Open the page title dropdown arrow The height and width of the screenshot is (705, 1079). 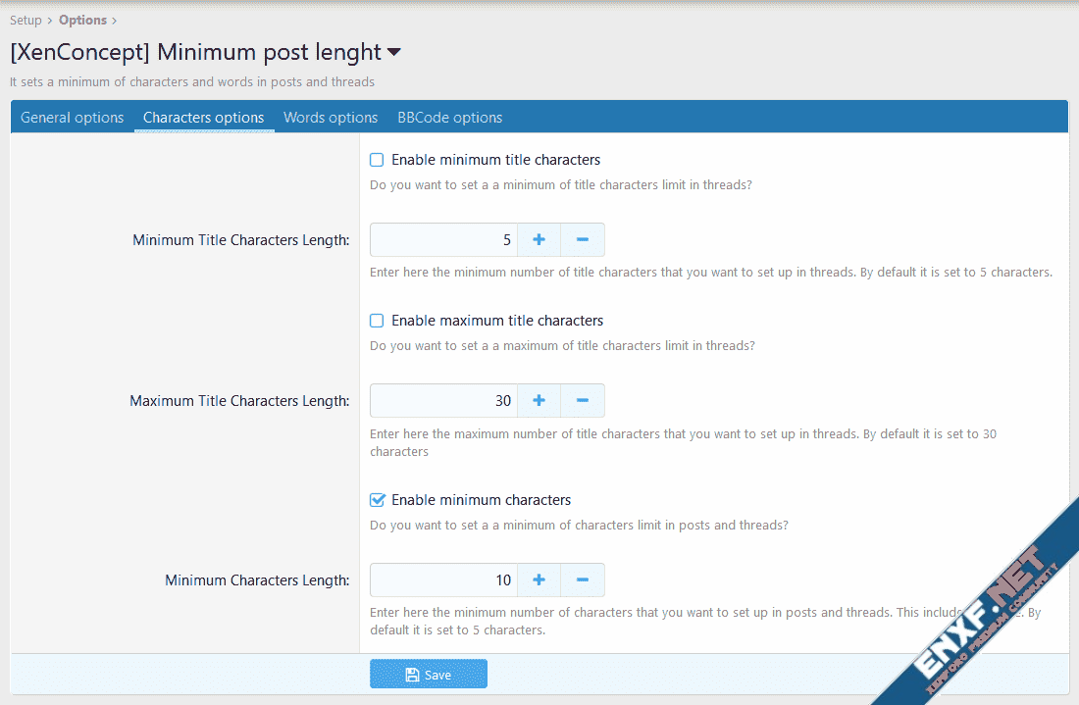(394, 52)
